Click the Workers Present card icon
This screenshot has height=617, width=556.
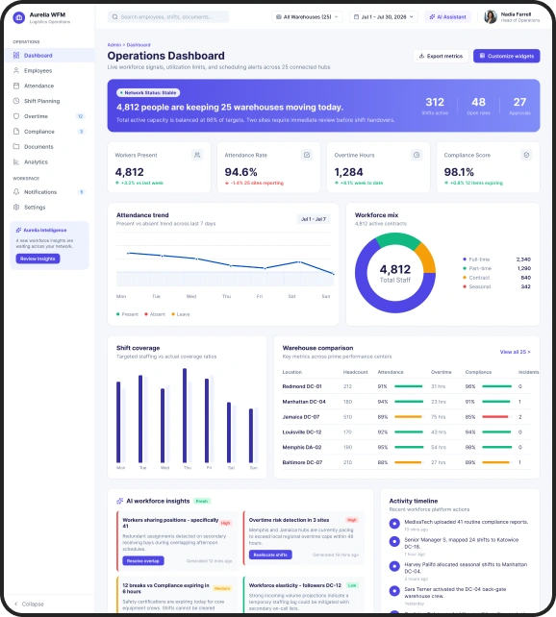(197, 155)
